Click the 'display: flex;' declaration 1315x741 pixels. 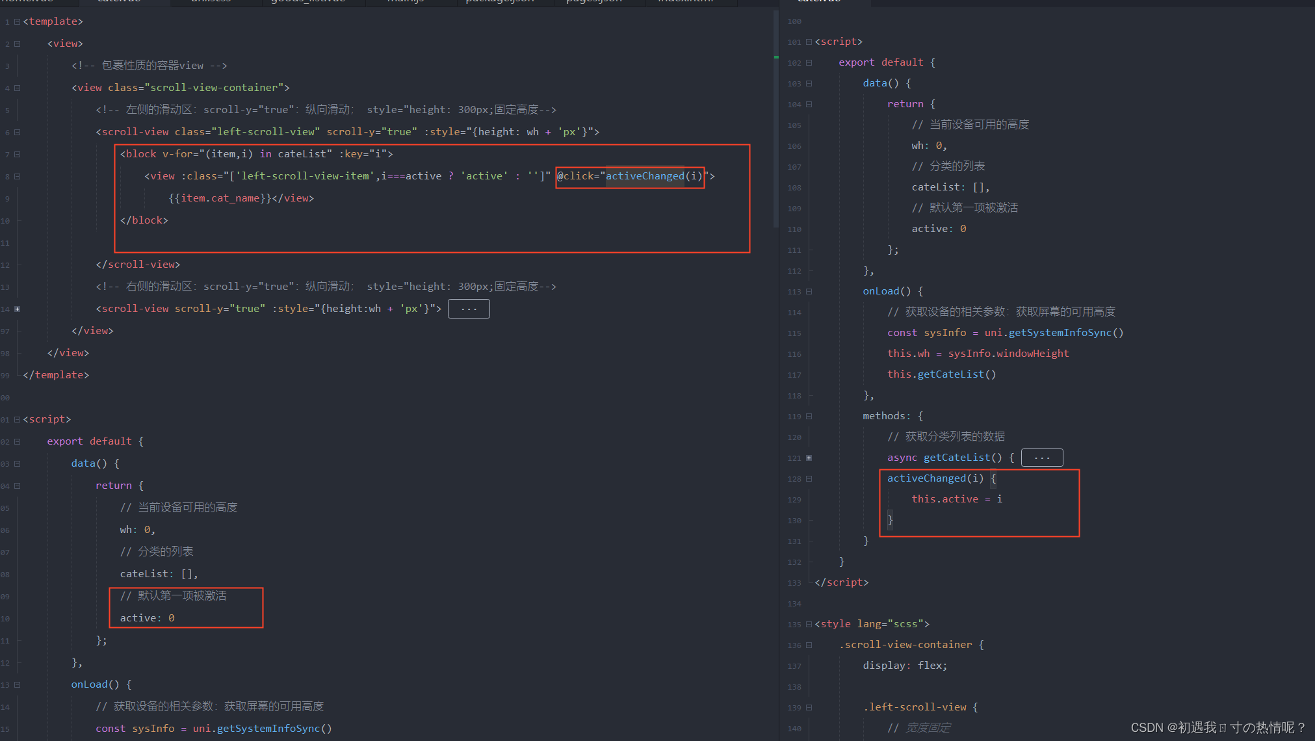point(905,666)
